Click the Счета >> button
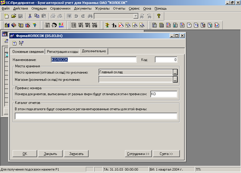The image size is (241, 173). (x=166, y=154)
